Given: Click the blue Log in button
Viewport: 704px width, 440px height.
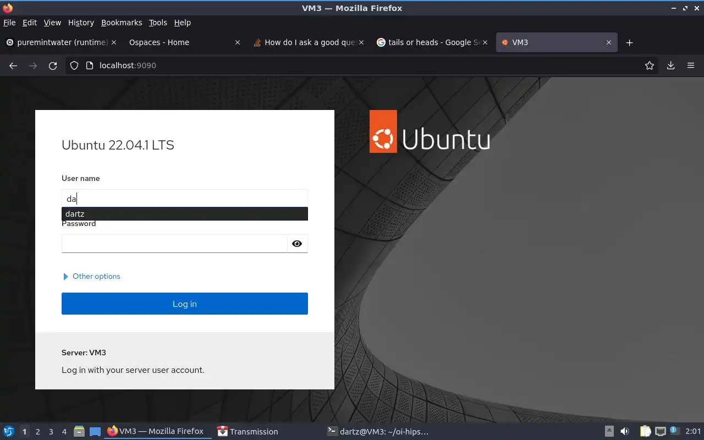Looking at the screenshot, I should 185,304.
